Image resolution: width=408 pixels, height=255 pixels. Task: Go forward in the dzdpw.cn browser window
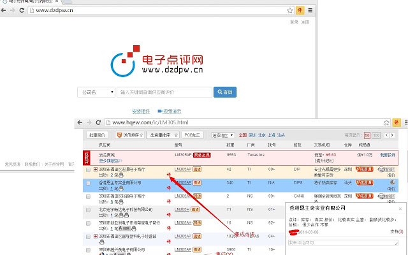pos(12,10)
